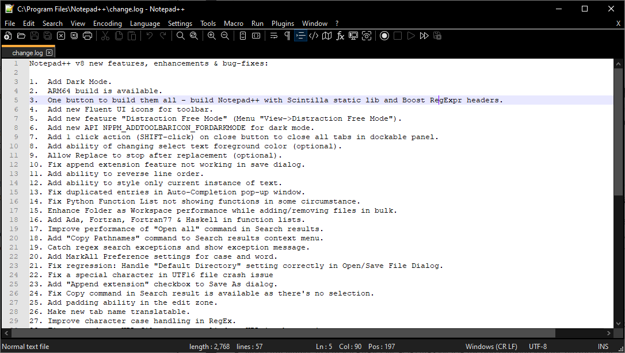Open Find with the magnifier icon

tap(181, 36)
